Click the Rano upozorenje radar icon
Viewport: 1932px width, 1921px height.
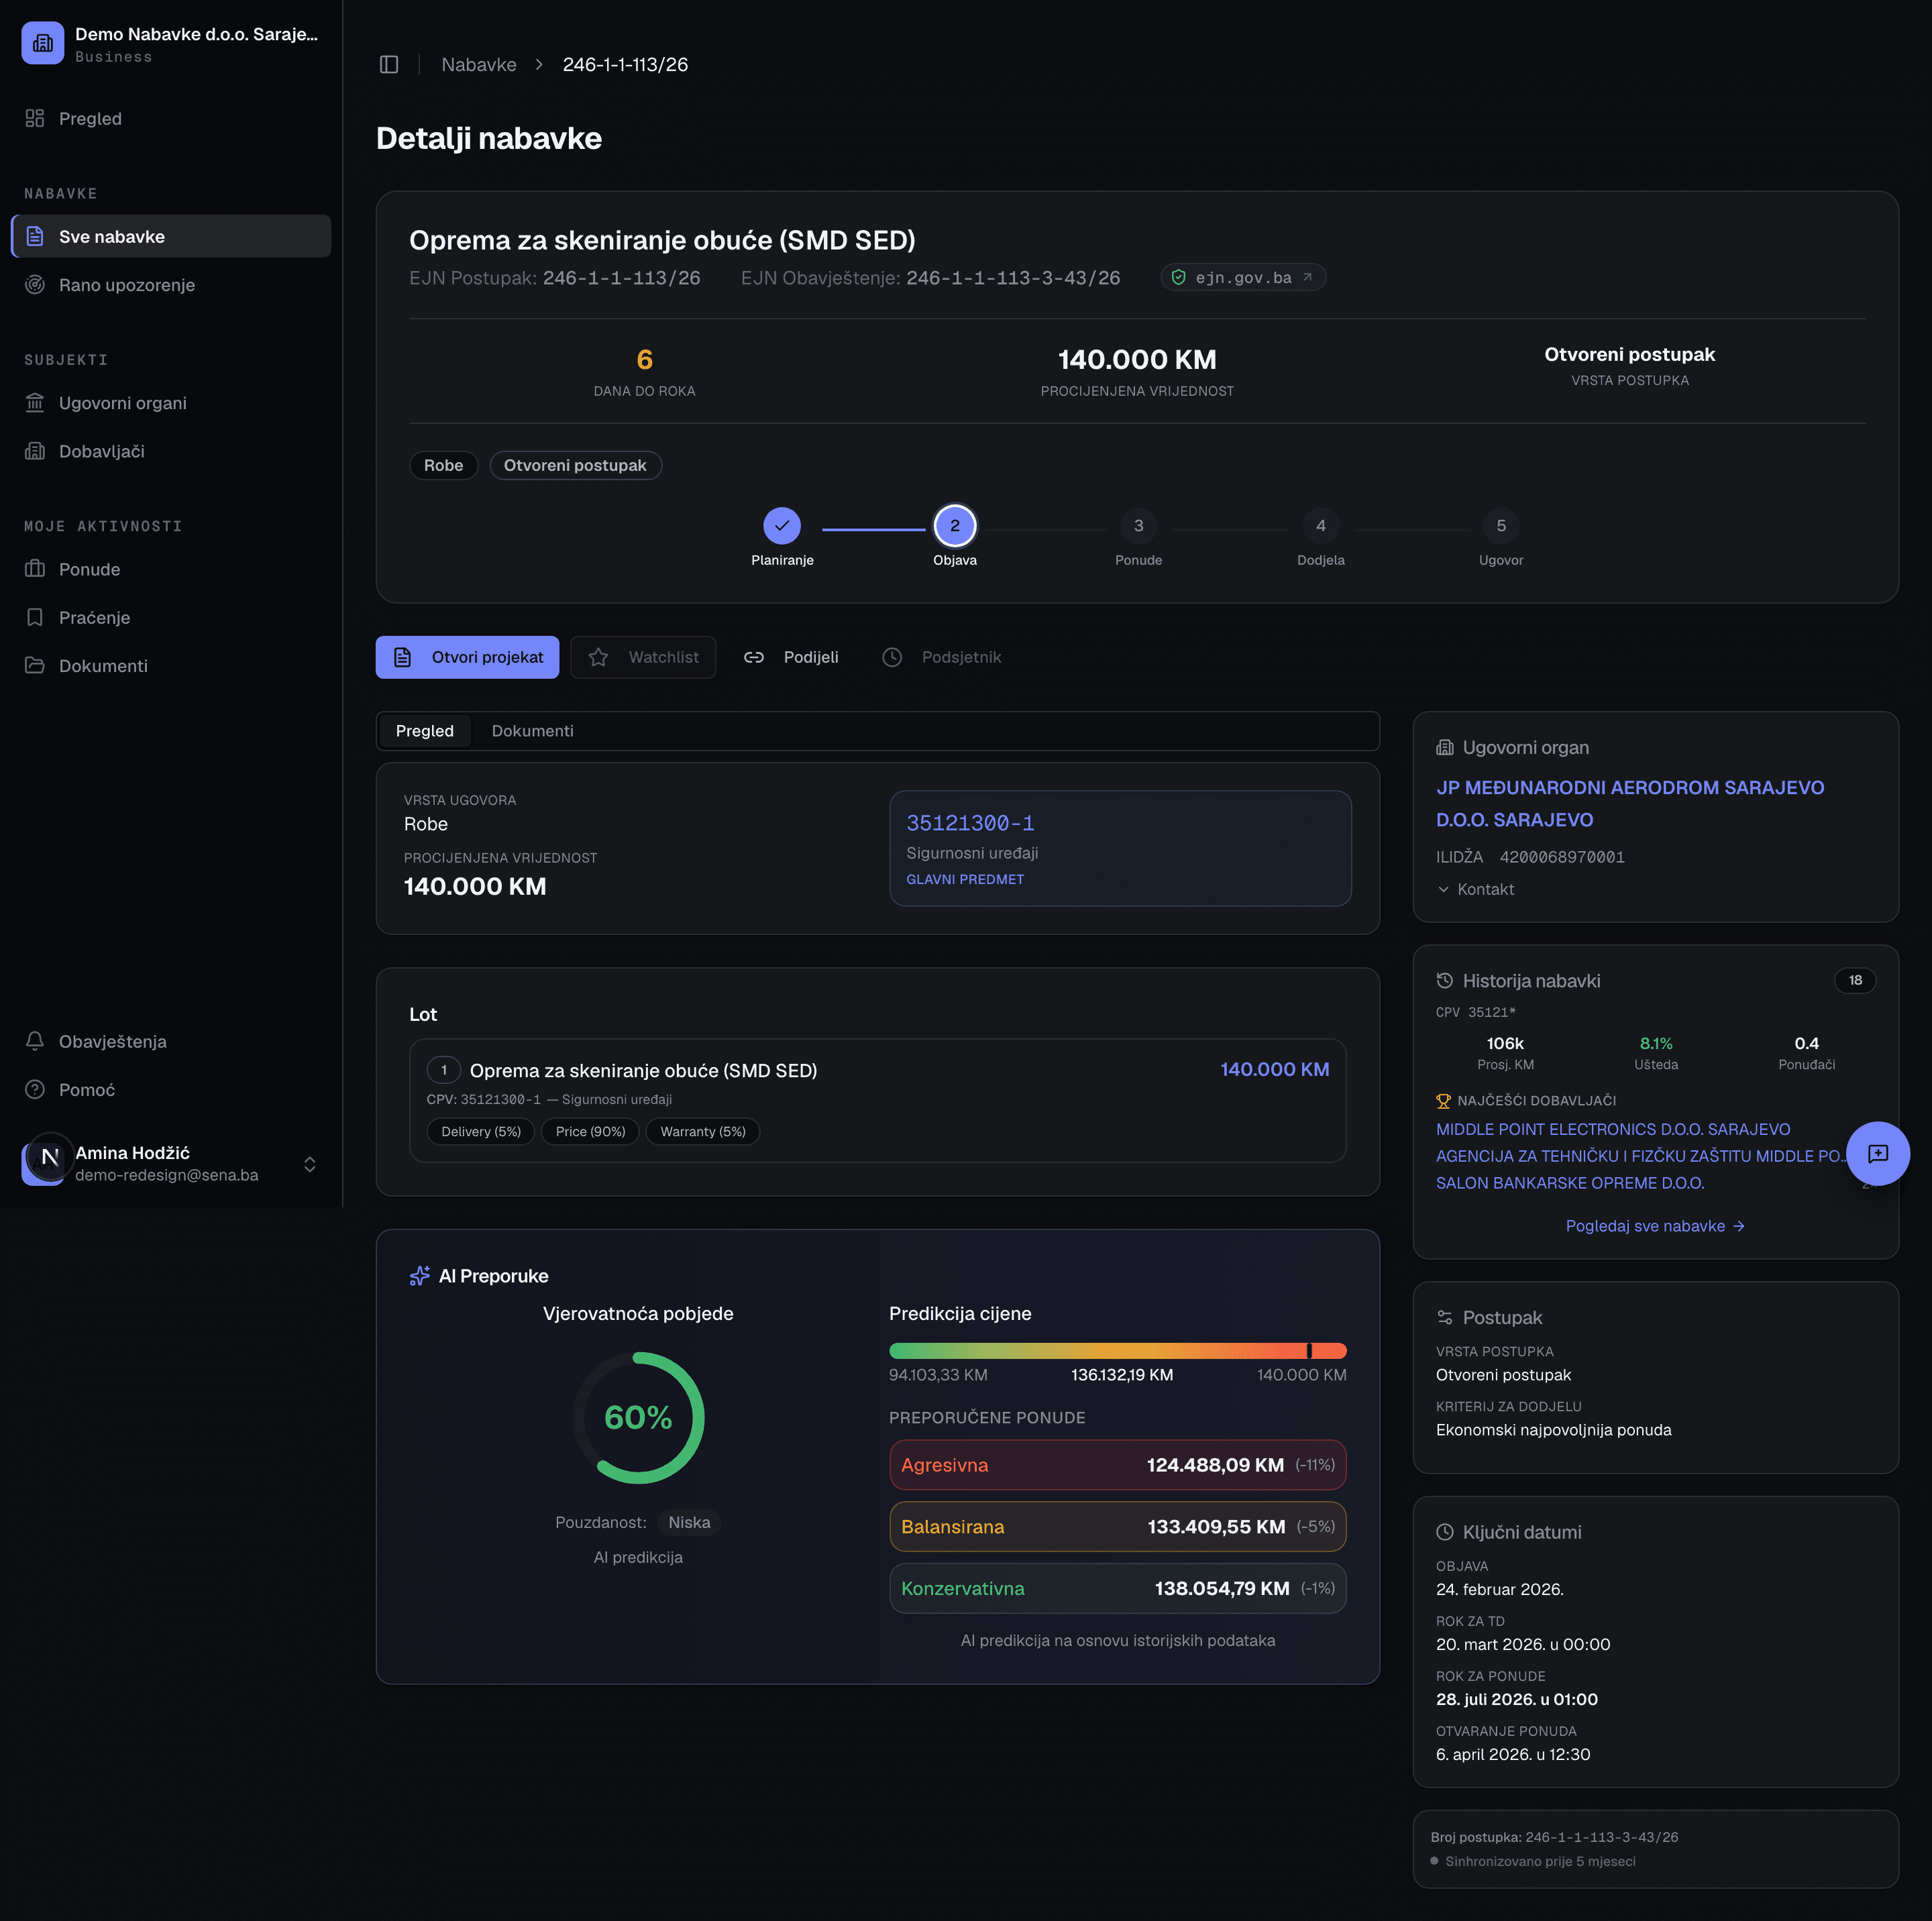click(35, 285)
